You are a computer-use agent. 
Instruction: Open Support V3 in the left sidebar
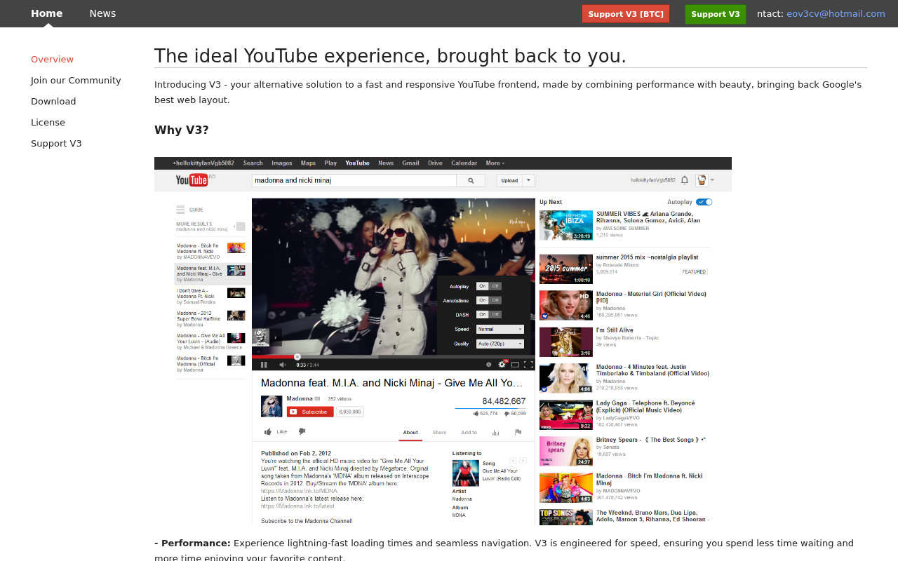(x=56, y=143)
